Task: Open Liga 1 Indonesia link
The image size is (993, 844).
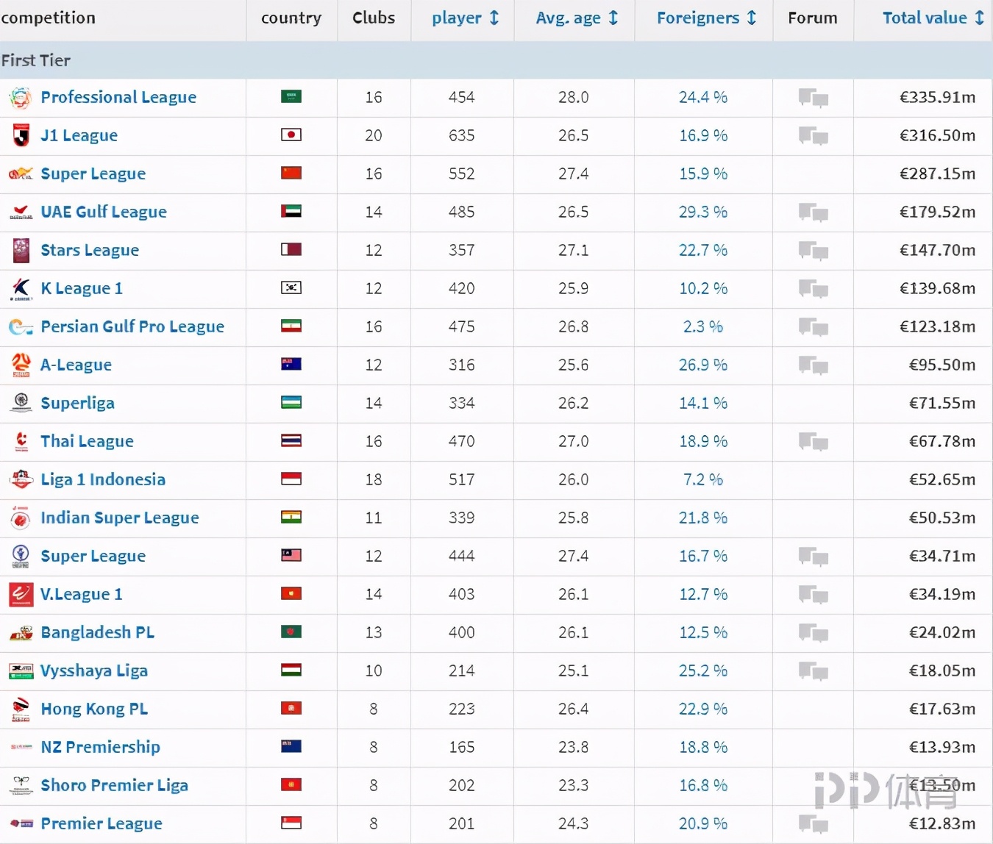Action: coord(103,479)
